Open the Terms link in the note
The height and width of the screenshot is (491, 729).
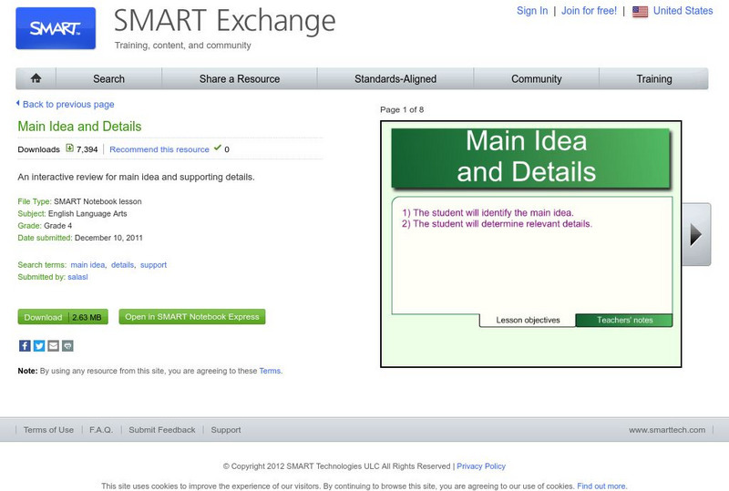(270, 371)
